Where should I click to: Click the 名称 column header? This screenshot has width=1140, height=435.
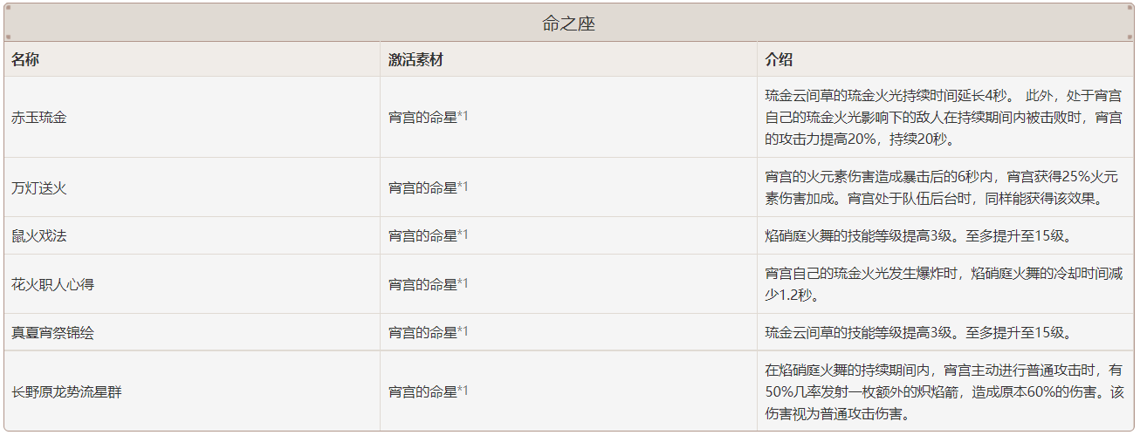[24, 59]
